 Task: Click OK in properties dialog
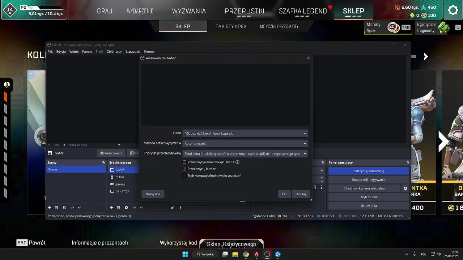(x=284, y=194)
